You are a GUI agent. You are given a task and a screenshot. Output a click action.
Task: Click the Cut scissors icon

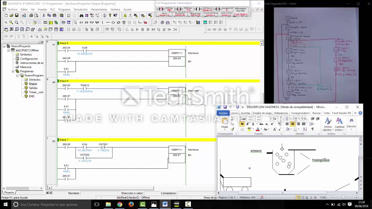[x=44, y=15]
